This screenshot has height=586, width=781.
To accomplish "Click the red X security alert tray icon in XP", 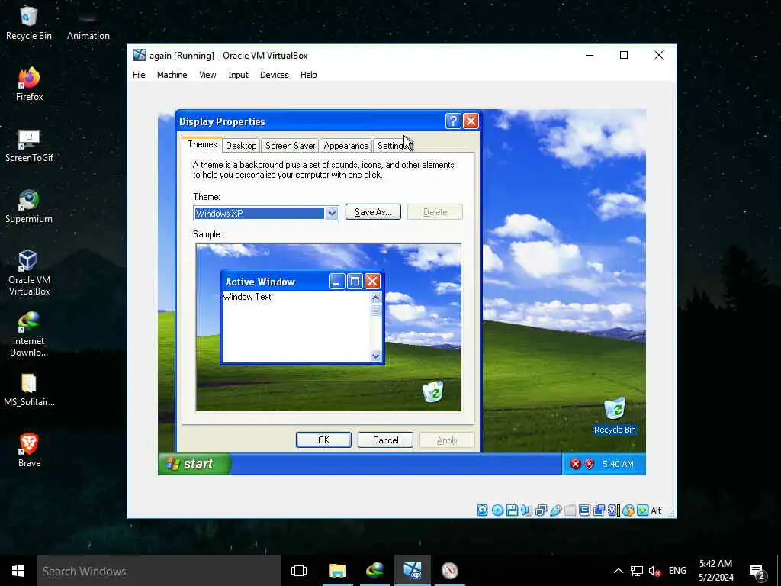I will coord(575,464).
